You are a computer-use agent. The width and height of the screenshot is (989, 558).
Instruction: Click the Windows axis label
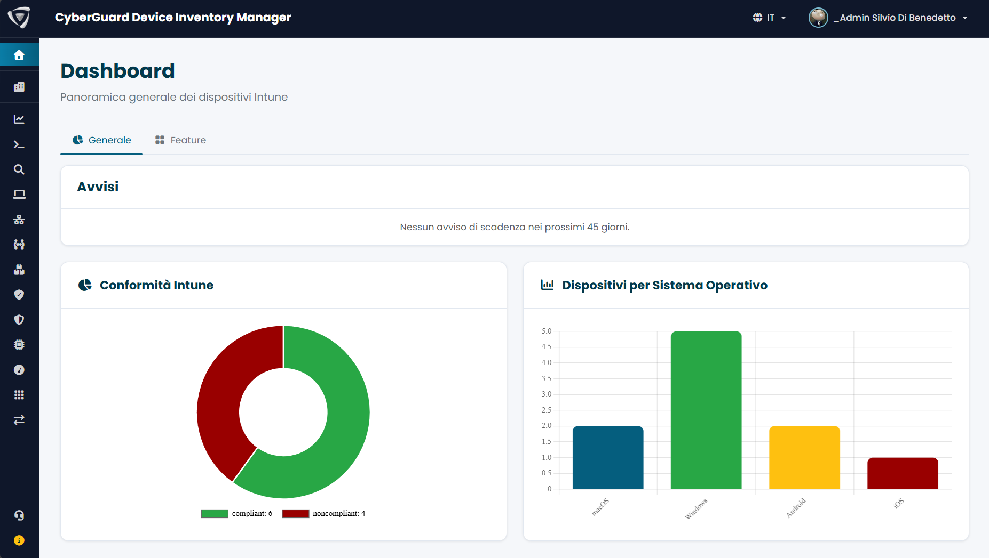coord(696,509)
